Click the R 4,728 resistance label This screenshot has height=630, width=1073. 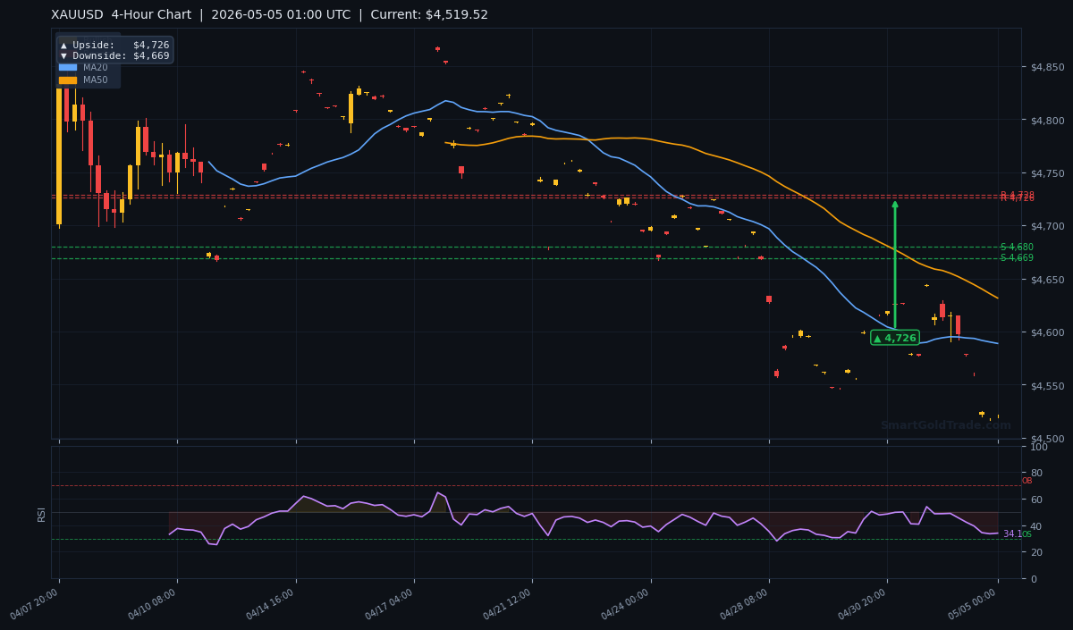[x=1017, y=195]
